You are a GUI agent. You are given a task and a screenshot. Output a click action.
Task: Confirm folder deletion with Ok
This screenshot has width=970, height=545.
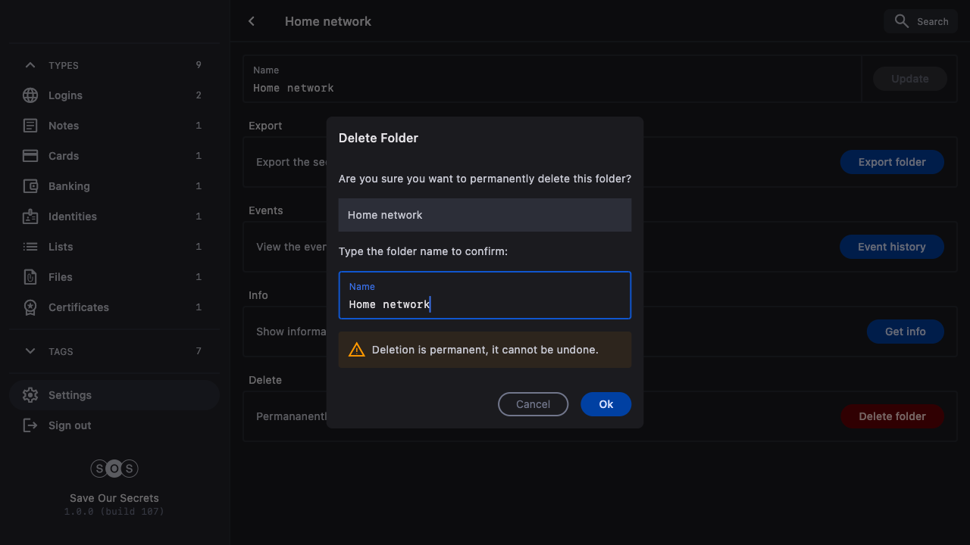(605, 404)
